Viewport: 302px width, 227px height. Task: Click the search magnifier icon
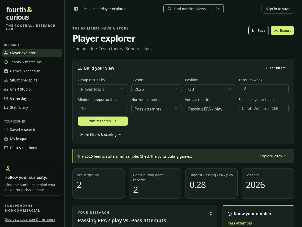(170, 9)
